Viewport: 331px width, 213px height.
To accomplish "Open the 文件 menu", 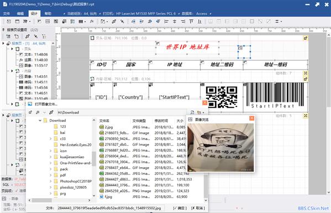I will [7, 13].
